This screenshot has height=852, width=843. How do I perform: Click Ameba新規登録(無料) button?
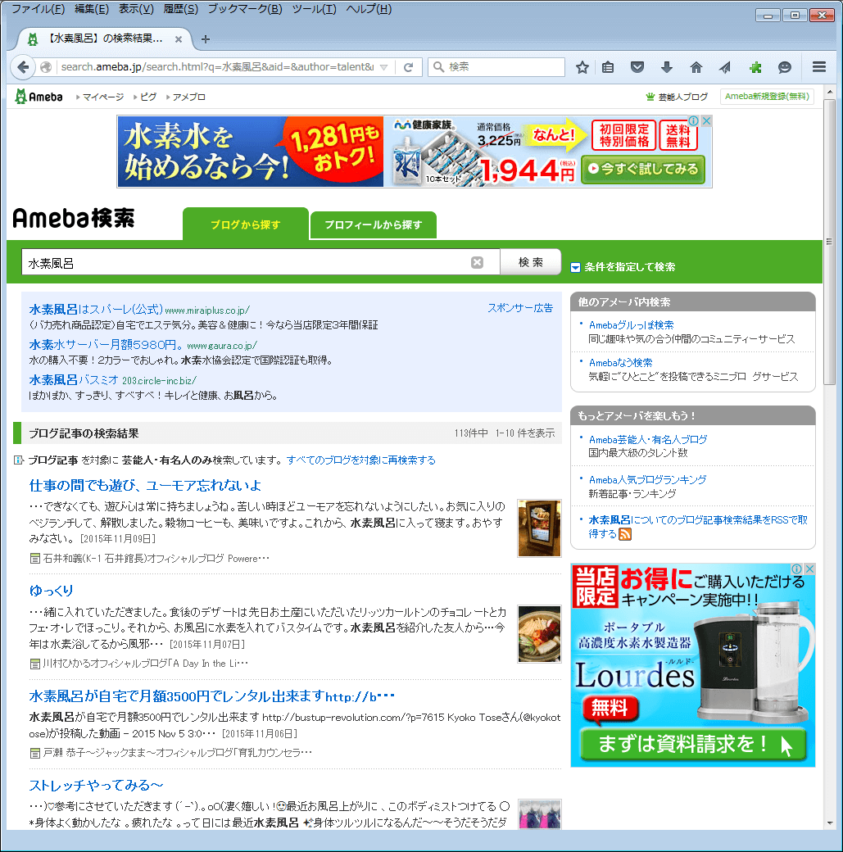click(x=767, y=96)
